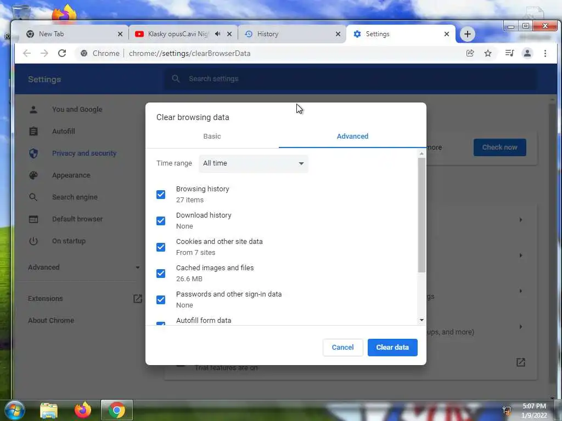Mute the Klasky opusC tab audio icon
Screen dimensions: 562x421
[x=217, y=33]
